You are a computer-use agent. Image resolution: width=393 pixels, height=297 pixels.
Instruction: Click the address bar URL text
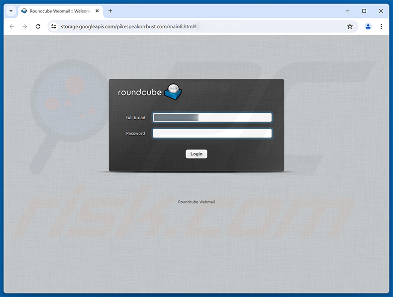128,26
